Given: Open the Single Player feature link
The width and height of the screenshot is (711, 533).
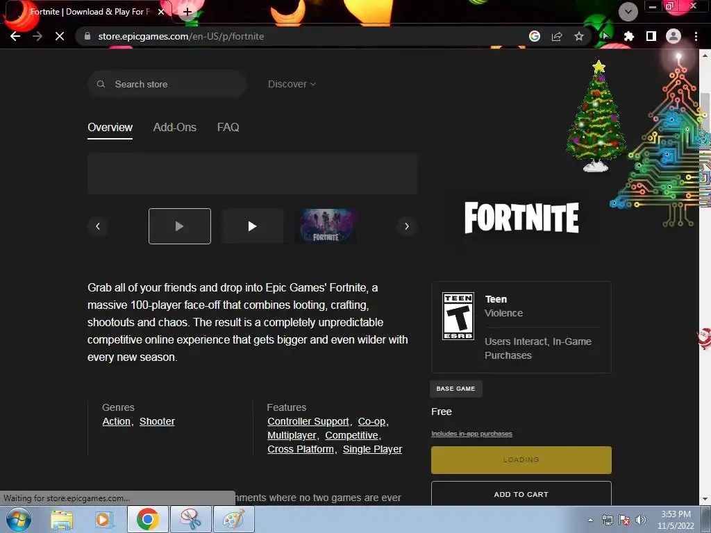Looking at the screenshot, I should (372, 449).
